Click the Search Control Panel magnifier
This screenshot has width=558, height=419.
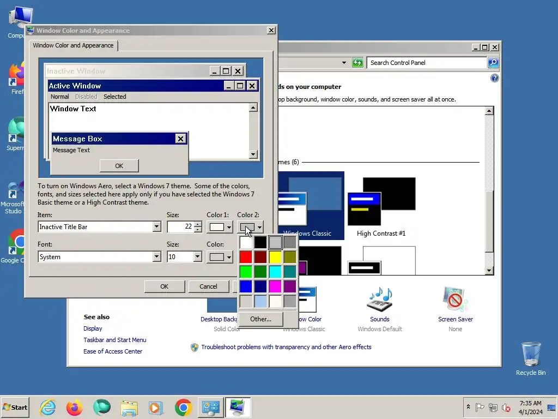tap(493, 63)
